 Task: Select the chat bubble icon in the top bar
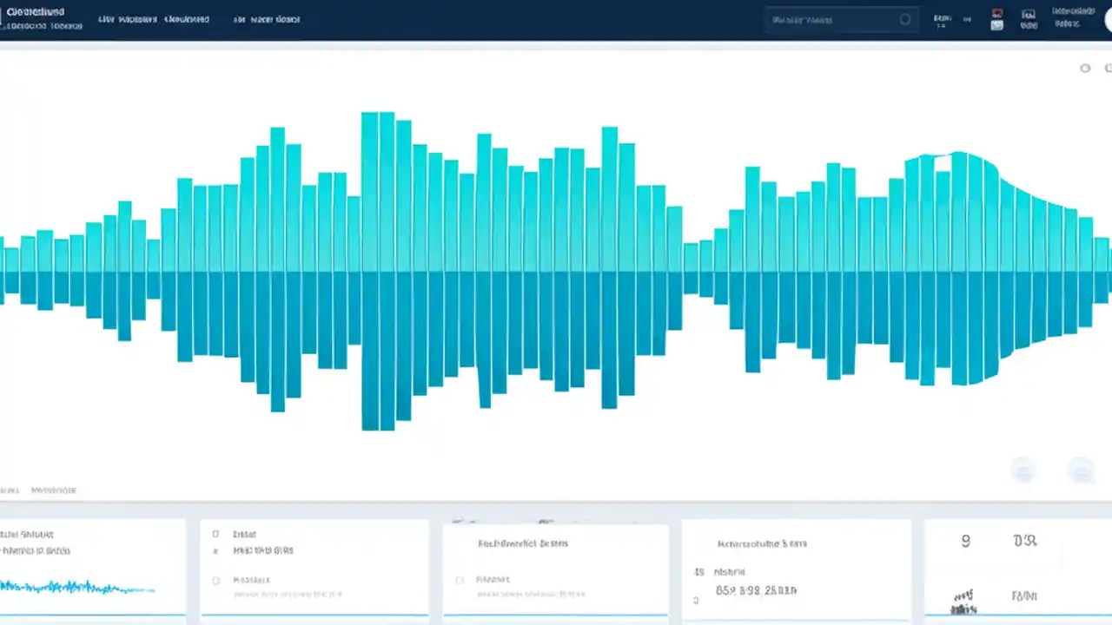tap(996, 25)
